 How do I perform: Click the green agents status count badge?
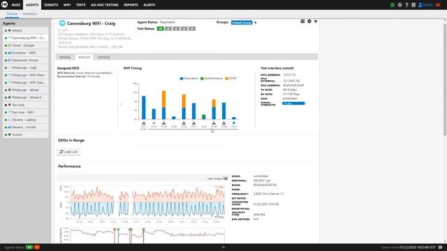click(29, 248)
